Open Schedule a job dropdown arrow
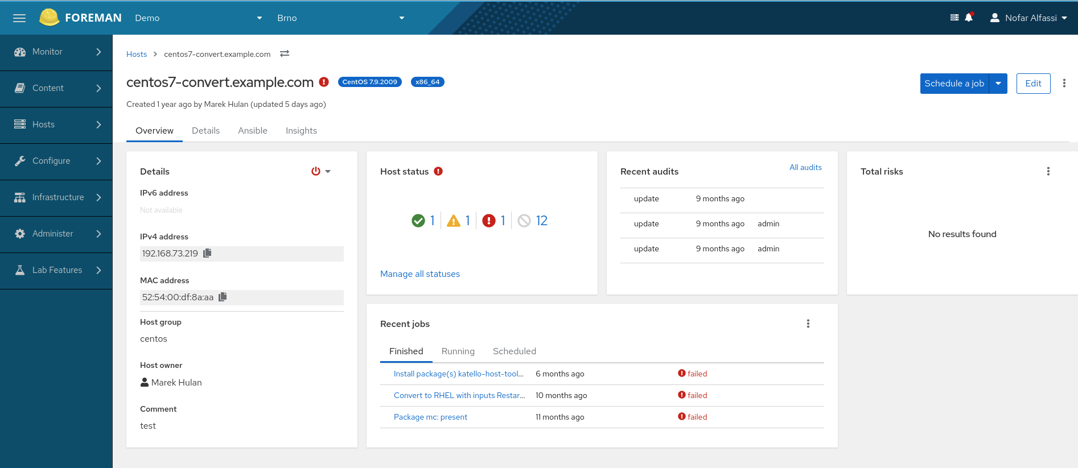This screenshot has height=468, width=1078. [x=998, y=84]
